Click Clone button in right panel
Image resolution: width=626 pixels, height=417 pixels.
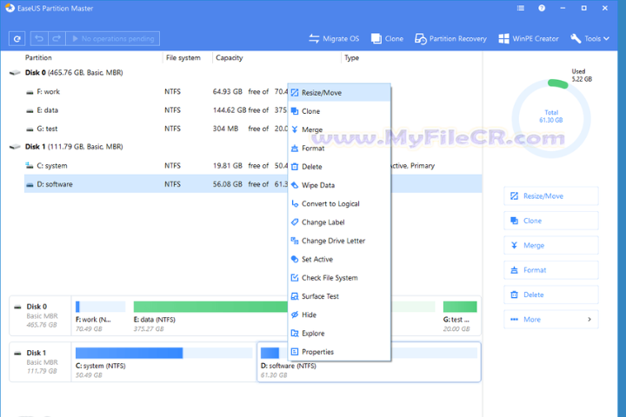(551, 221)
